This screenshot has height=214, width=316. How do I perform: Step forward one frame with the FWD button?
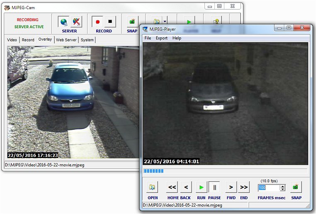coord(231,187)
